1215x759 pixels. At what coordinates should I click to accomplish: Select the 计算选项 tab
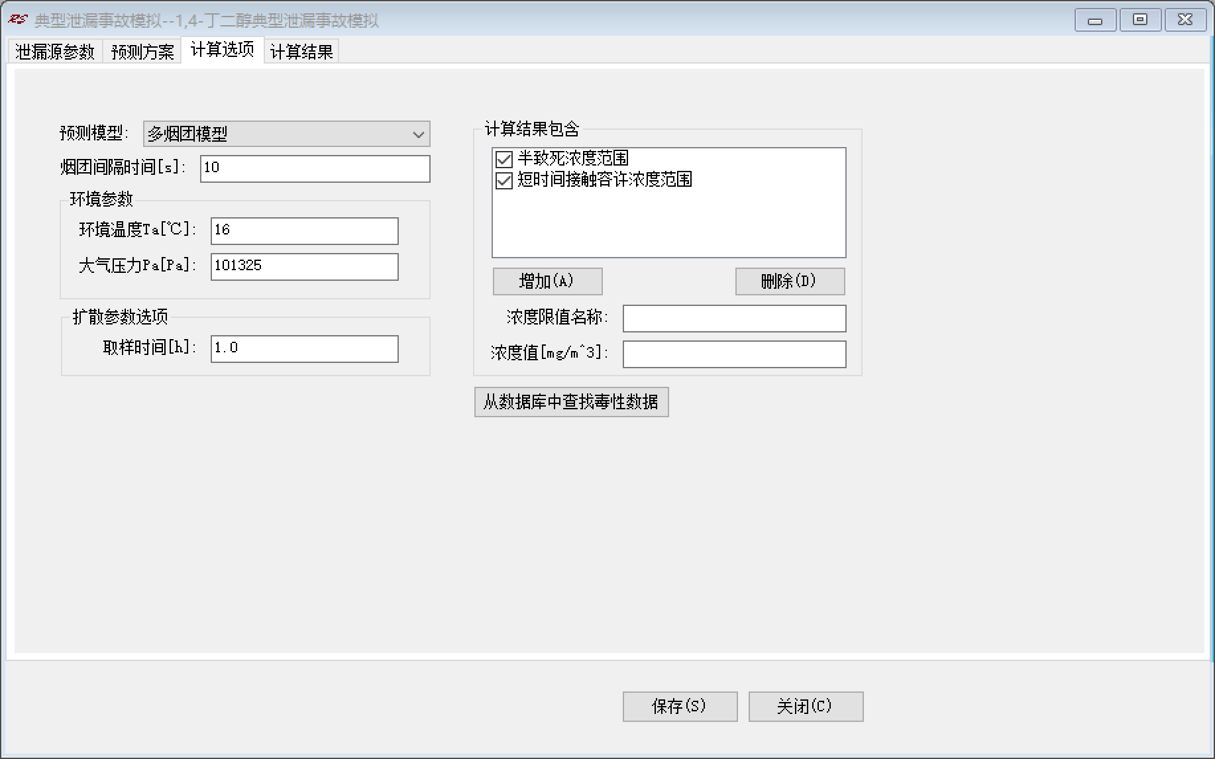coord(223,49)
